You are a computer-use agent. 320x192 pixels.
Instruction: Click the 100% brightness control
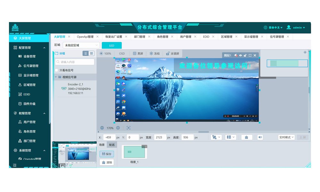(105, 53)
